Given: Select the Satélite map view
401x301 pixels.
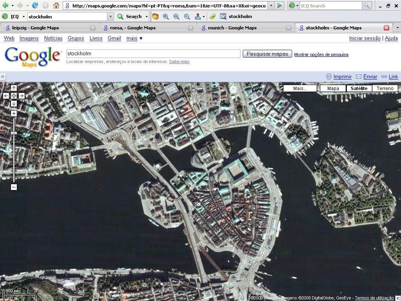Looking at the screenshot, I should [x=359, y=88].
